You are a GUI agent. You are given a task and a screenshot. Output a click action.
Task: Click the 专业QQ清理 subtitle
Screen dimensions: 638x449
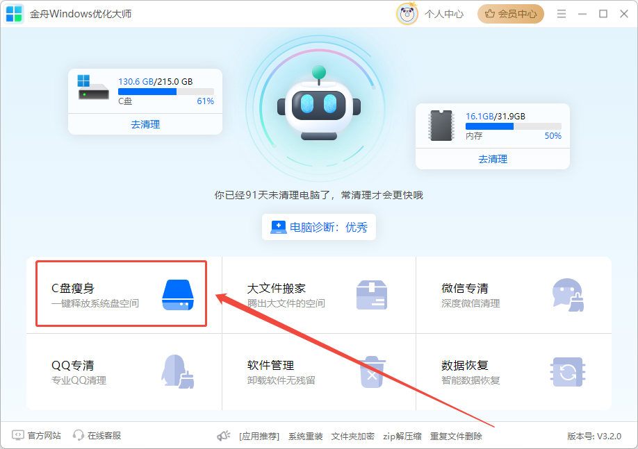click(x=79, y=380)
